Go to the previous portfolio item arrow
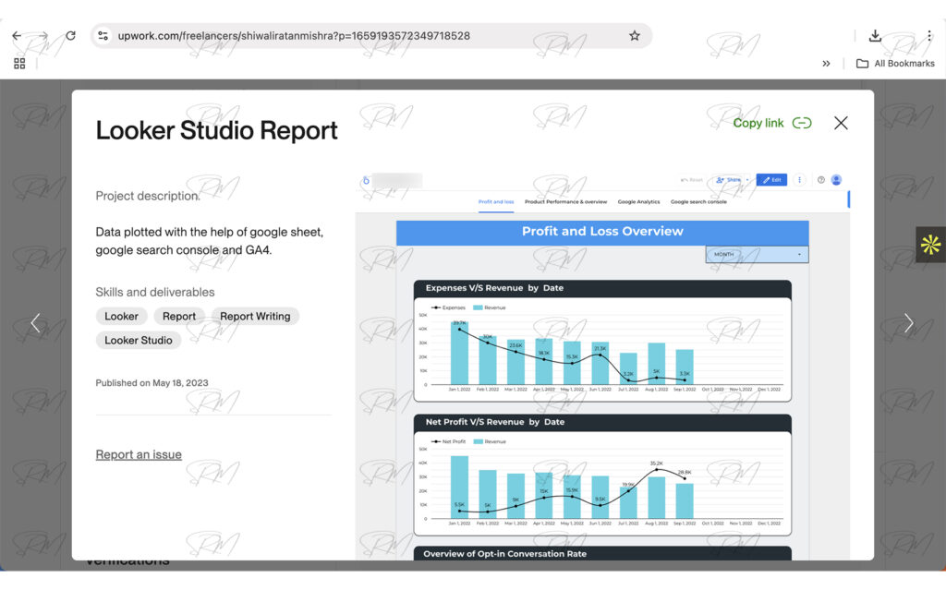Viewport: 946px width, 590px height. (36, 323)
